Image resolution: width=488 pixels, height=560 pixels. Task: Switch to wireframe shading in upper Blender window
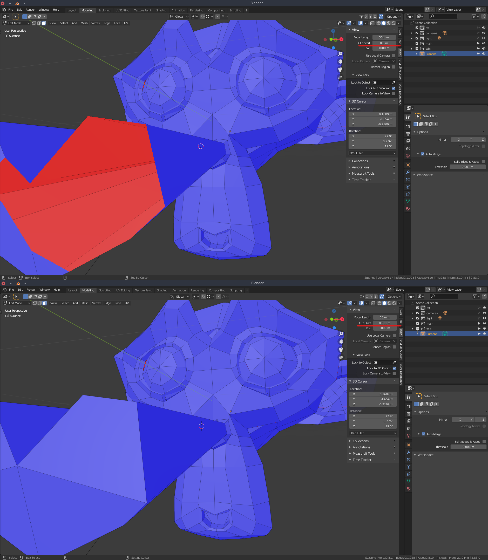coord(378,23)
